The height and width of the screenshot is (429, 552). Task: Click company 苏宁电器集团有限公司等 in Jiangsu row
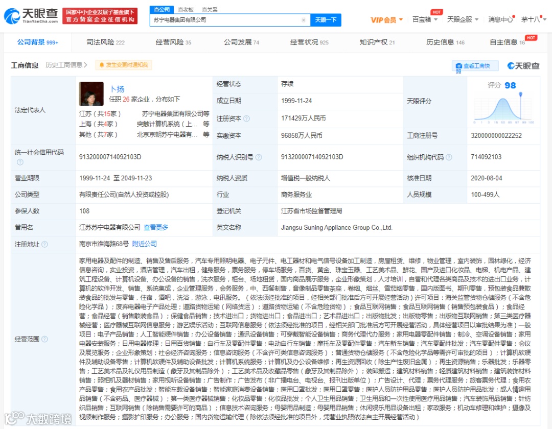coord(175,113)
